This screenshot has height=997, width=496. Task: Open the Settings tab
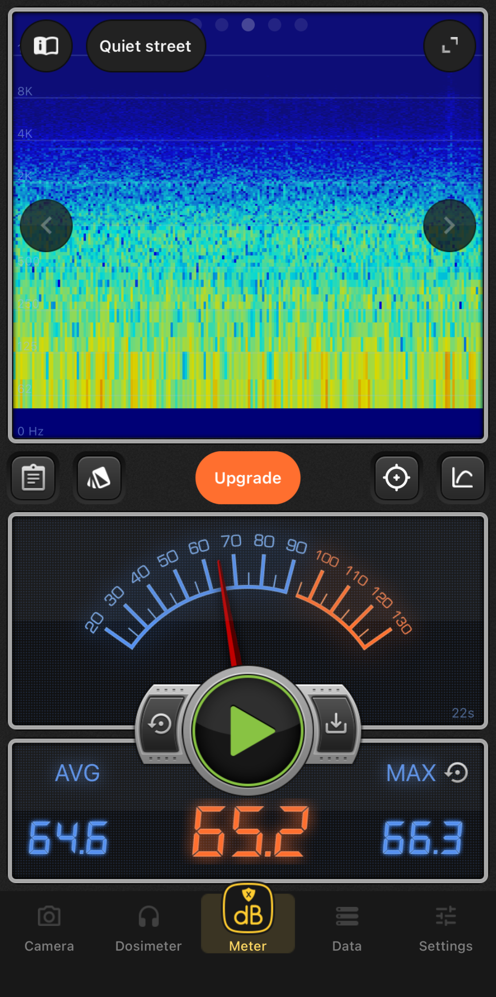[446, 928]
